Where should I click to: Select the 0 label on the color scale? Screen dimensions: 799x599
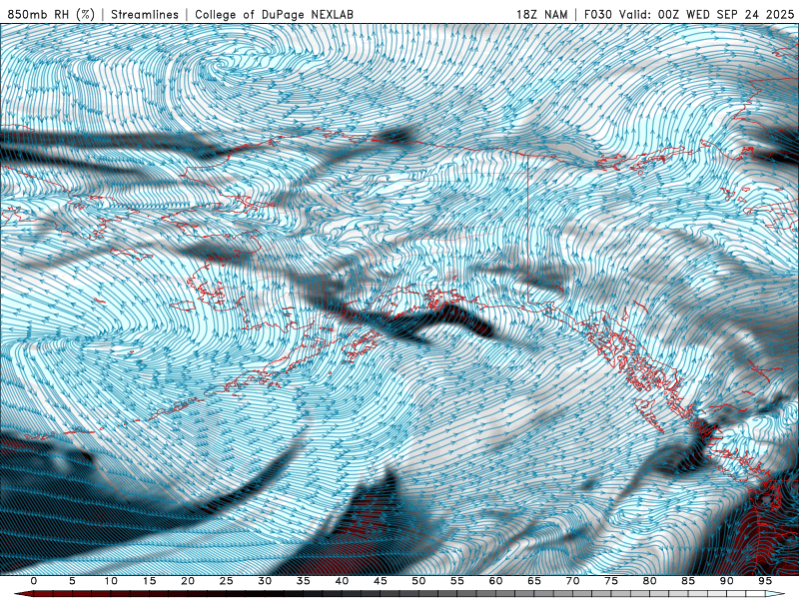(34, 581)
